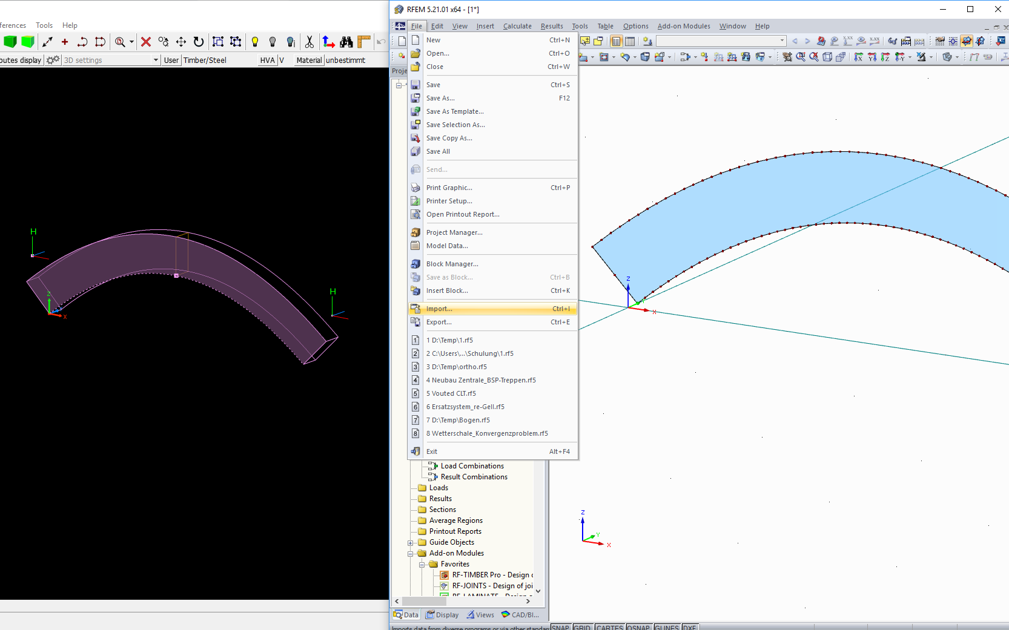Toggle SNAP in the status bar
This screenshot has height=630, width=1009.
(x=560, y=627)
